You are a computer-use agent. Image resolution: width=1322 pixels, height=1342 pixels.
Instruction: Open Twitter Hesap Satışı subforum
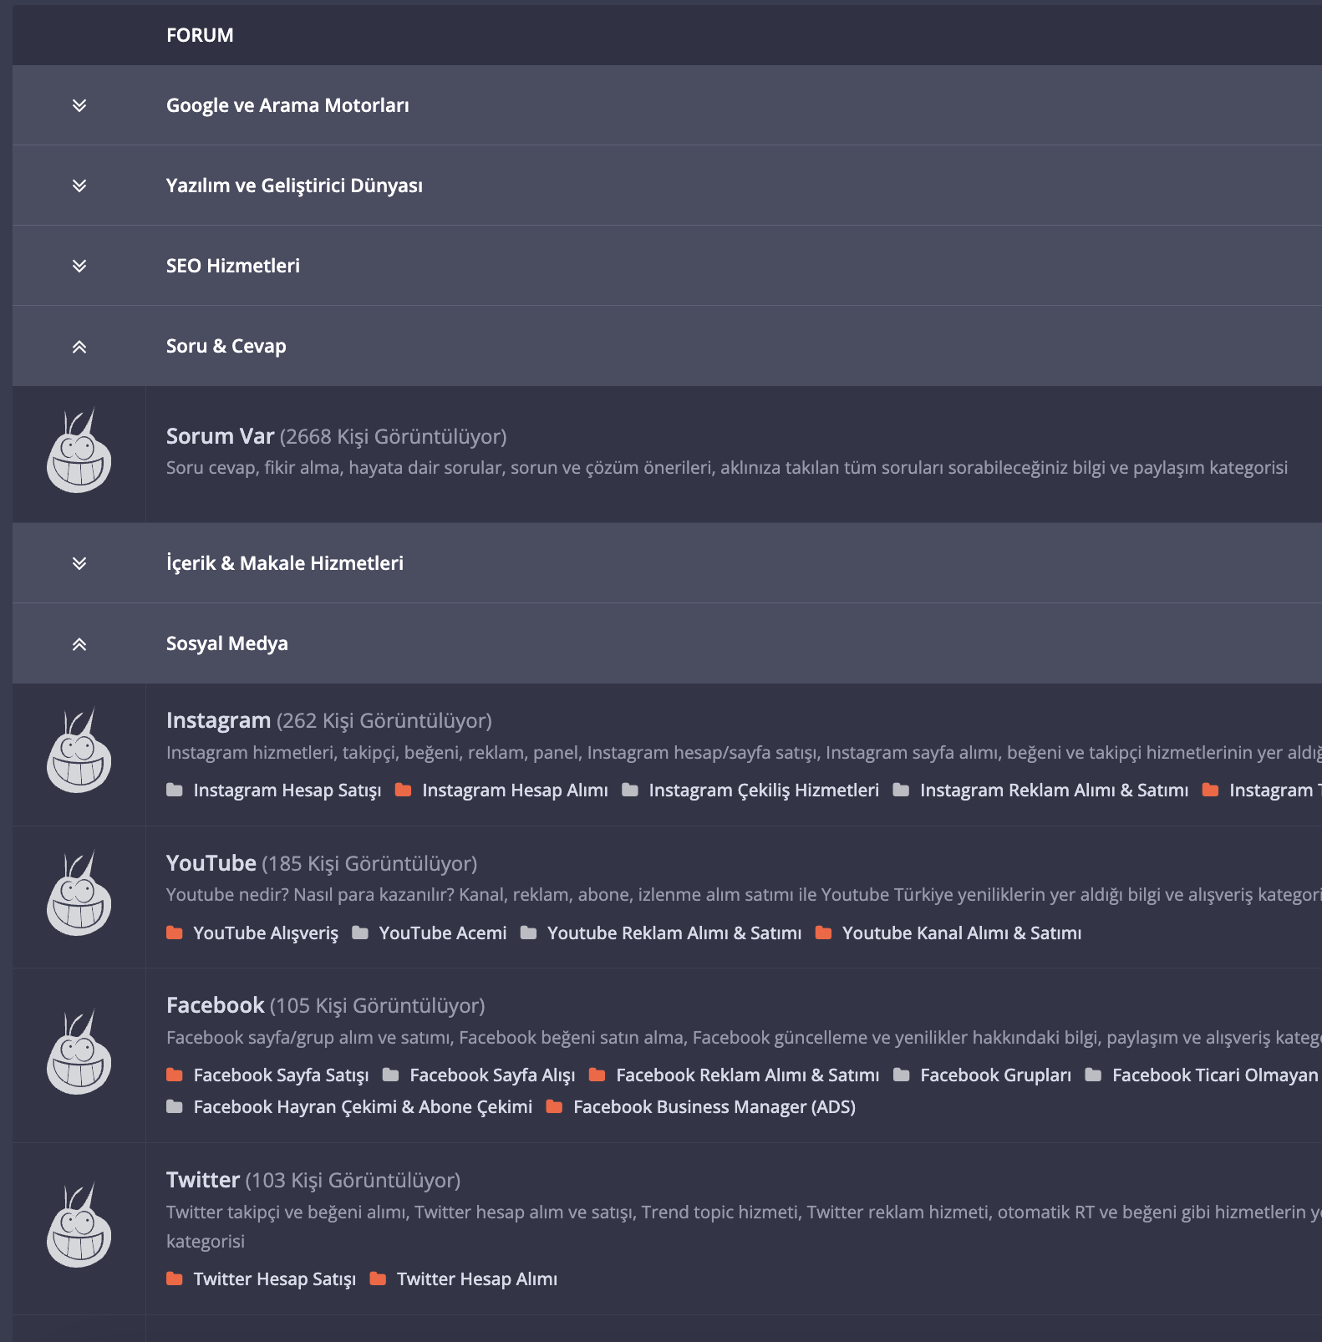coord(275,1278)
